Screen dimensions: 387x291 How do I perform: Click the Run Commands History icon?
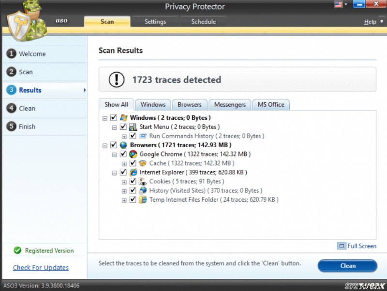tap(143, 136)
